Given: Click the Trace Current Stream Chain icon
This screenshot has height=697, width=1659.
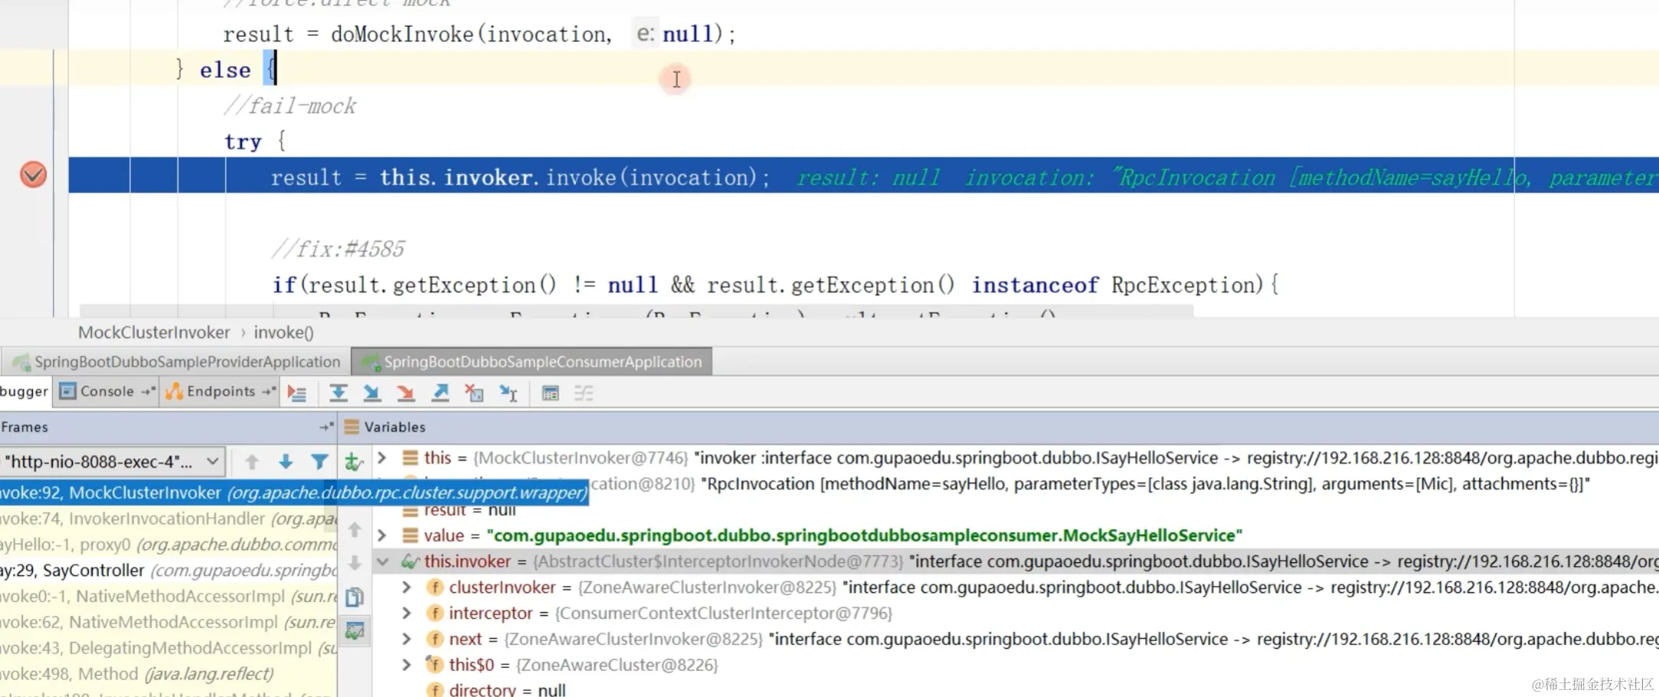Looking at the screenshot, I should click(584, 393).
